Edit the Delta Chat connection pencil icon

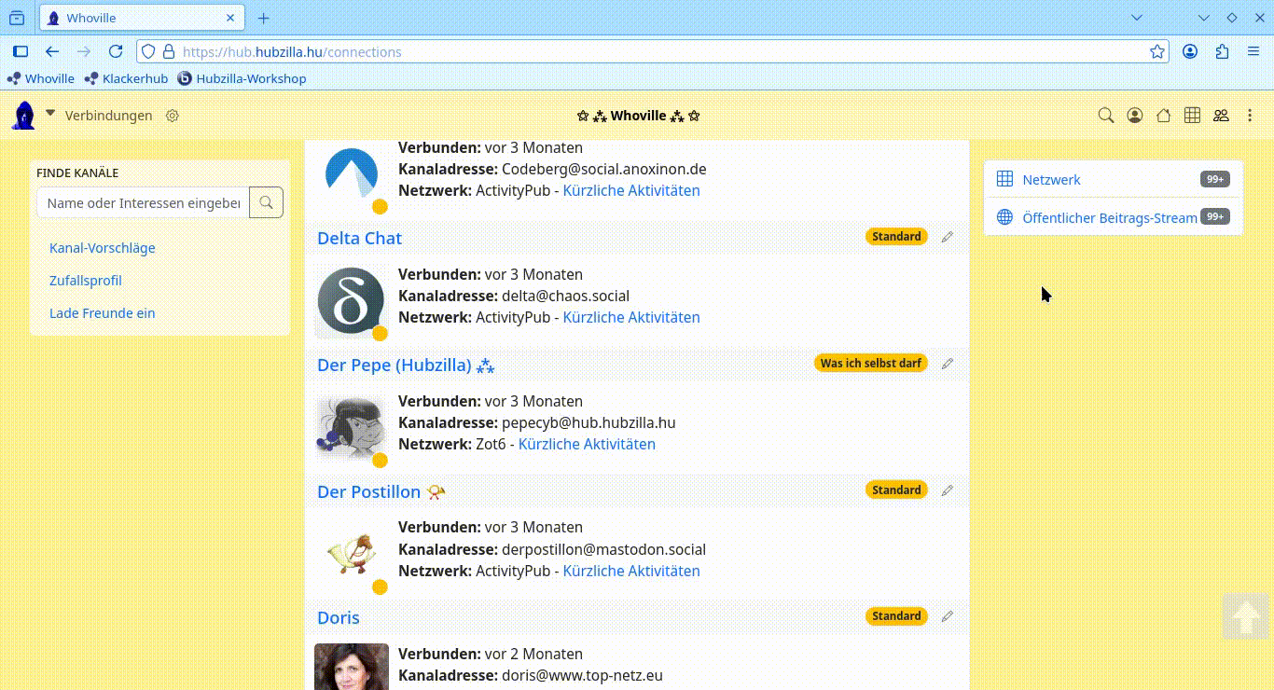pyautogui.click(x=948, y=237)
